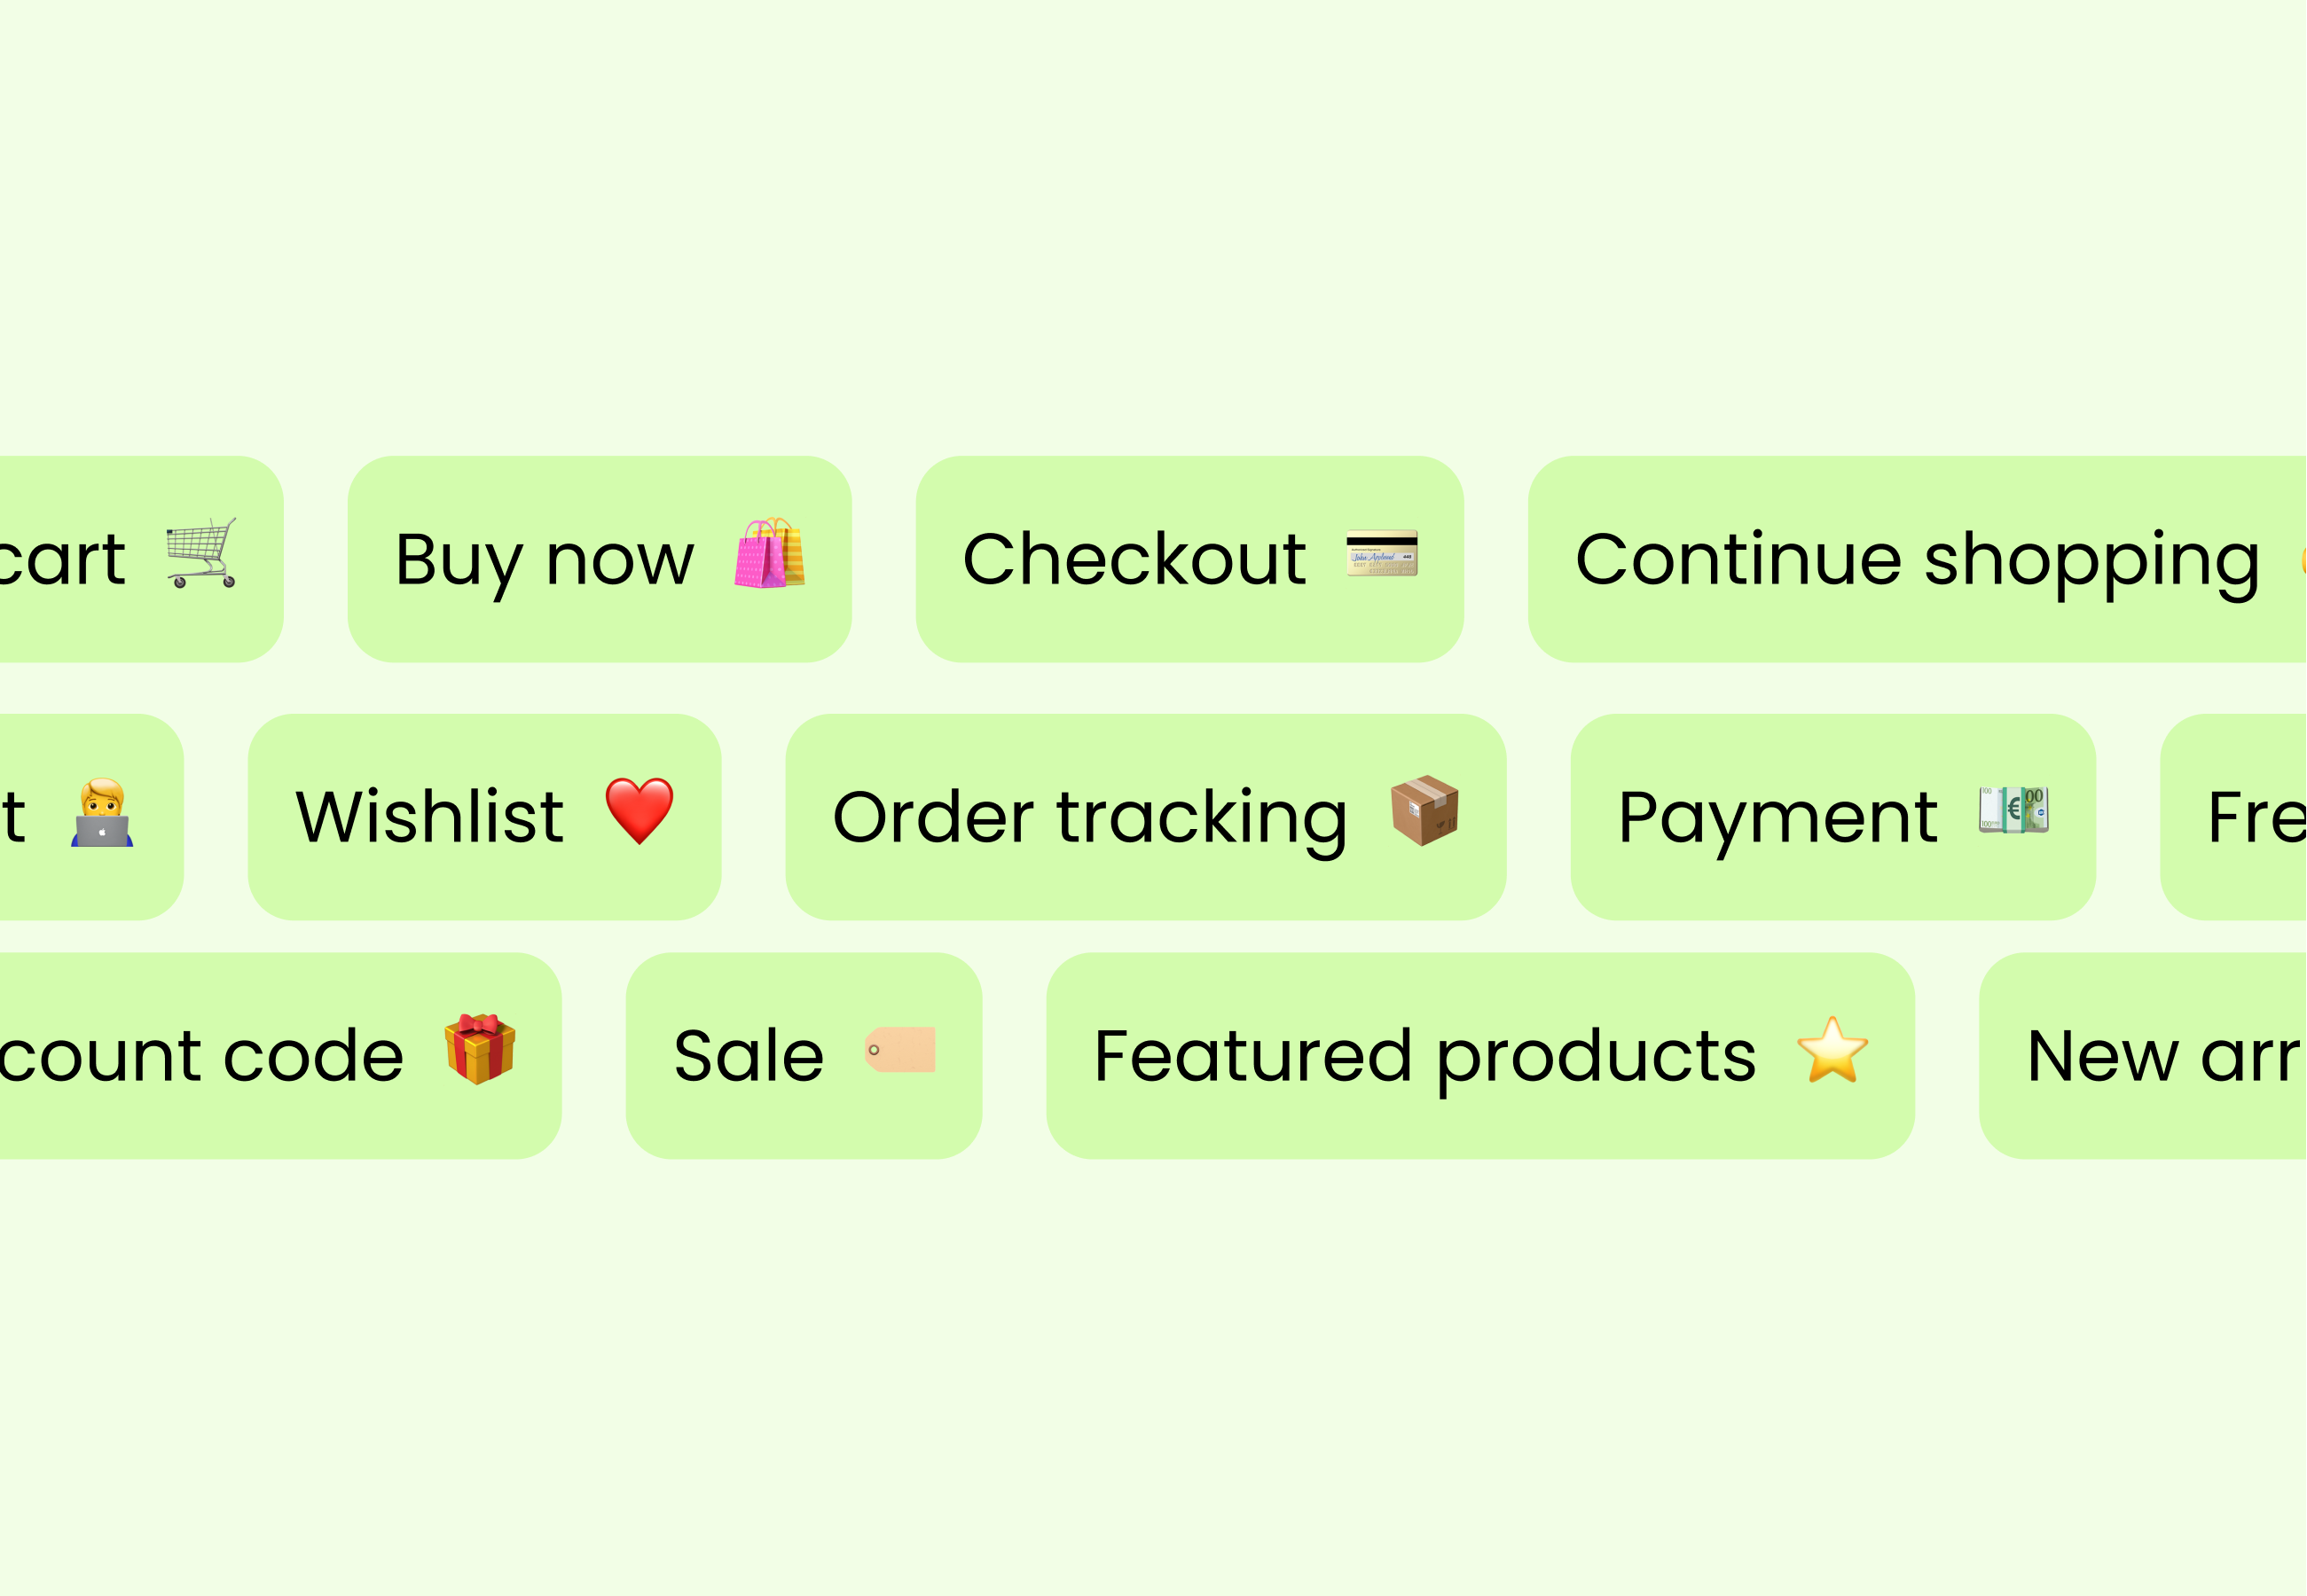Select the Sale chip text
The height and width of the screenshot is (1596, 2307).
749,1056
